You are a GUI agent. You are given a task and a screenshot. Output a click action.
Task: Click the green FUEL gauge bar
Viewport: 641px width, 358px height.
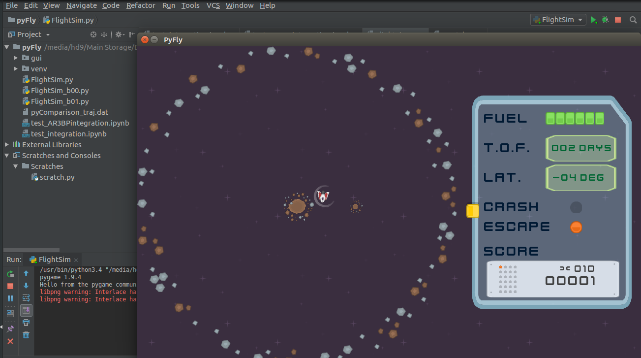pyautogui.click(x=575, y=118)
